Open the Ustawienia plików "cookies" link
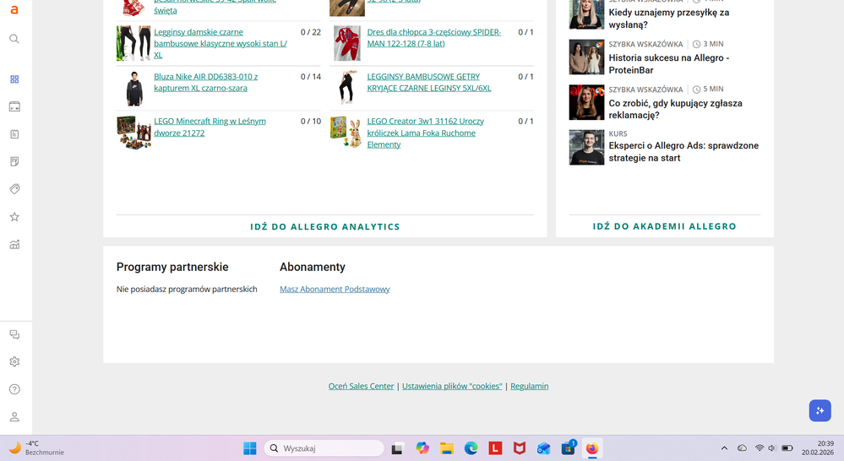Image resolution: width=844 pixels, height=461 pixels. tap(452, 386)
